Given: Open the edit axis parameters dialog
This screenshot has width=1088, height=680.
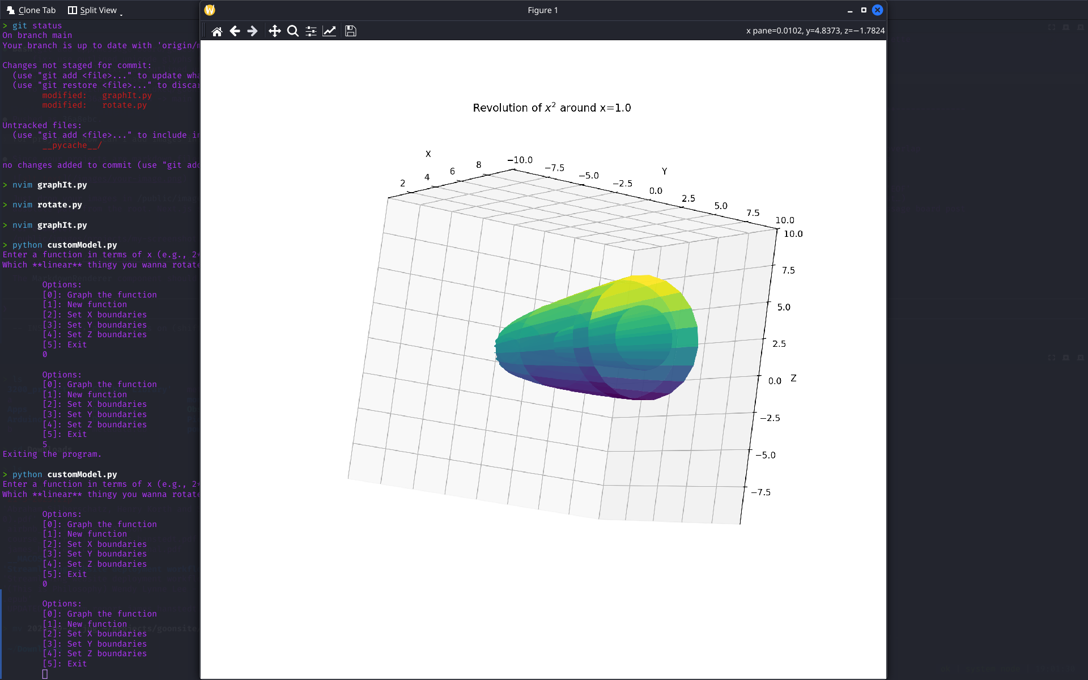Looking at the screenshot, I should coord(329,31).
